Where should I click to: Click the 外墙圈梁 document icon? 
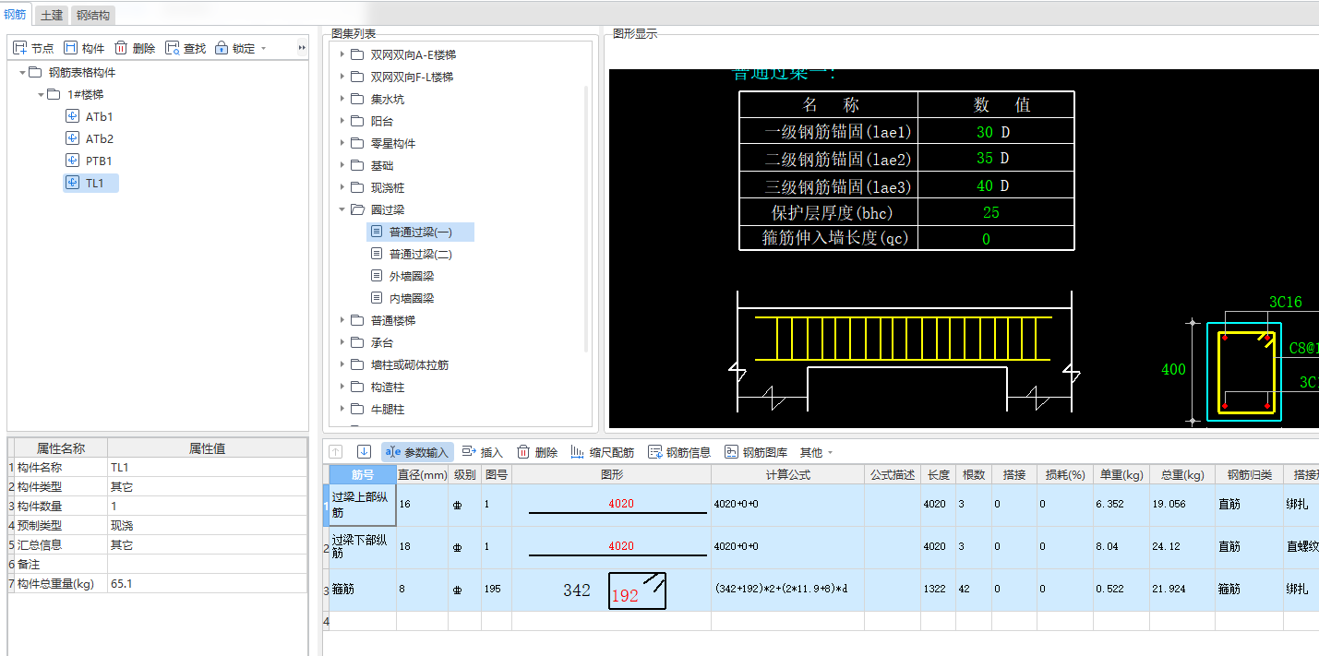click(376, 276)
